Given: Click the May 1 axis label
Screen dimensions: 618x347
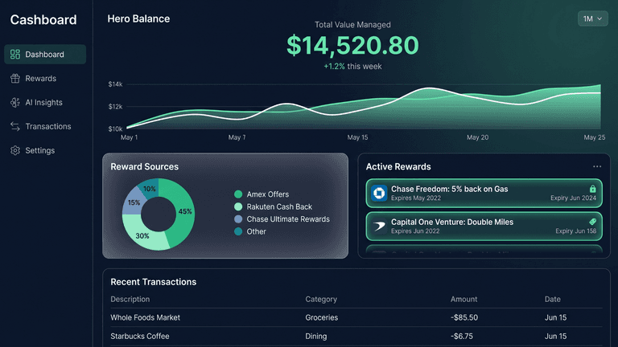Looking at the screenshot, I should point(130,137).
